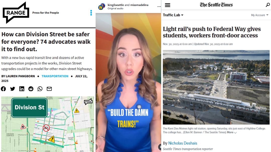Click the RANGE speech-bubble logo
This screenshot has height=152, width=271.
[x=16, y=12]
